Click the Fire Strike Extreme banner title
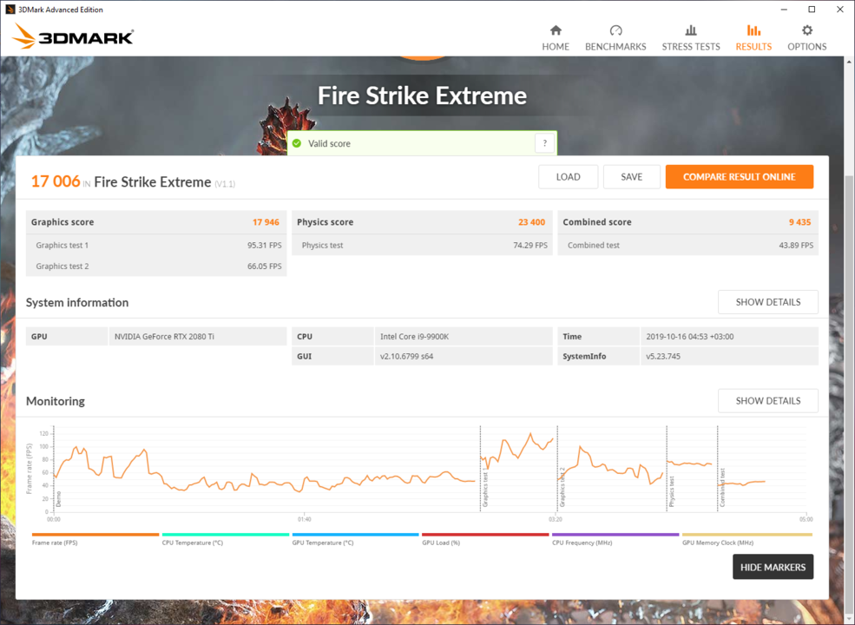This screenshot has width=855, height=625. (x=422, y=95)
